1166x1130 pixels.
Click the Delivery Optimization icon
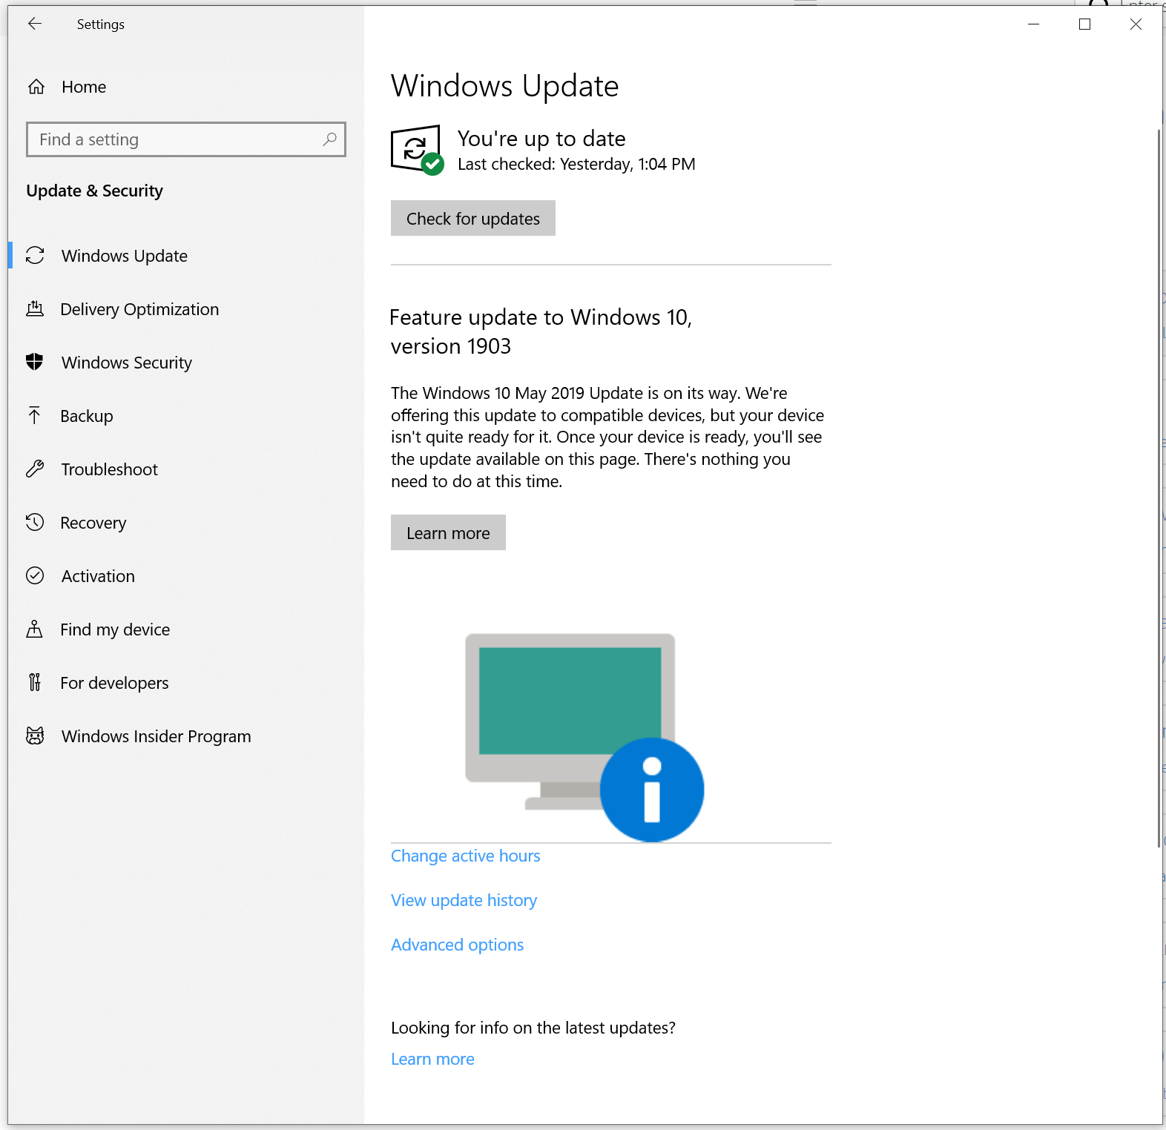click(35, 309)
